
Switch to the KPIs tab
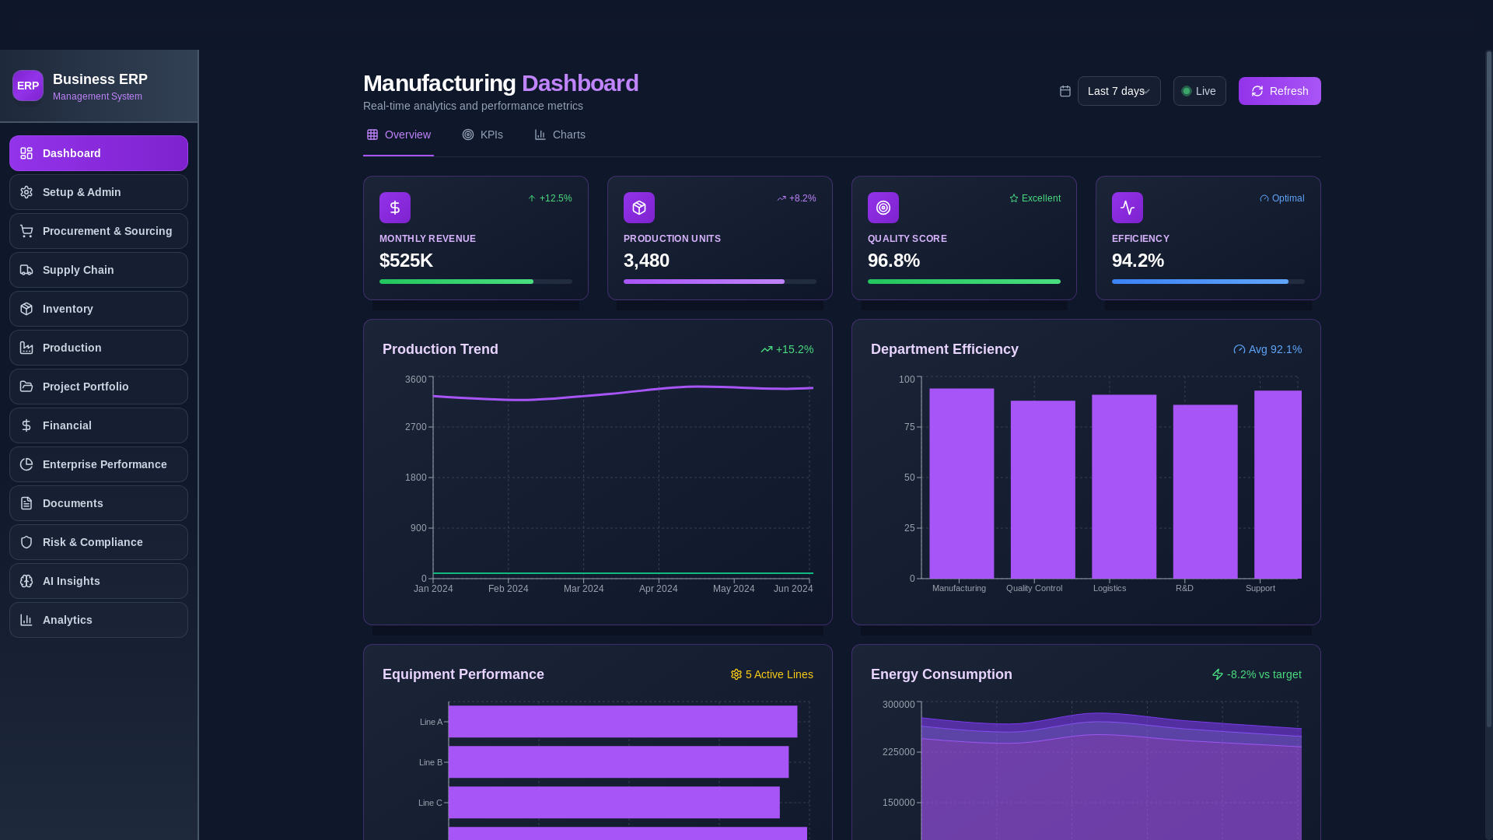tap(483, 135)
